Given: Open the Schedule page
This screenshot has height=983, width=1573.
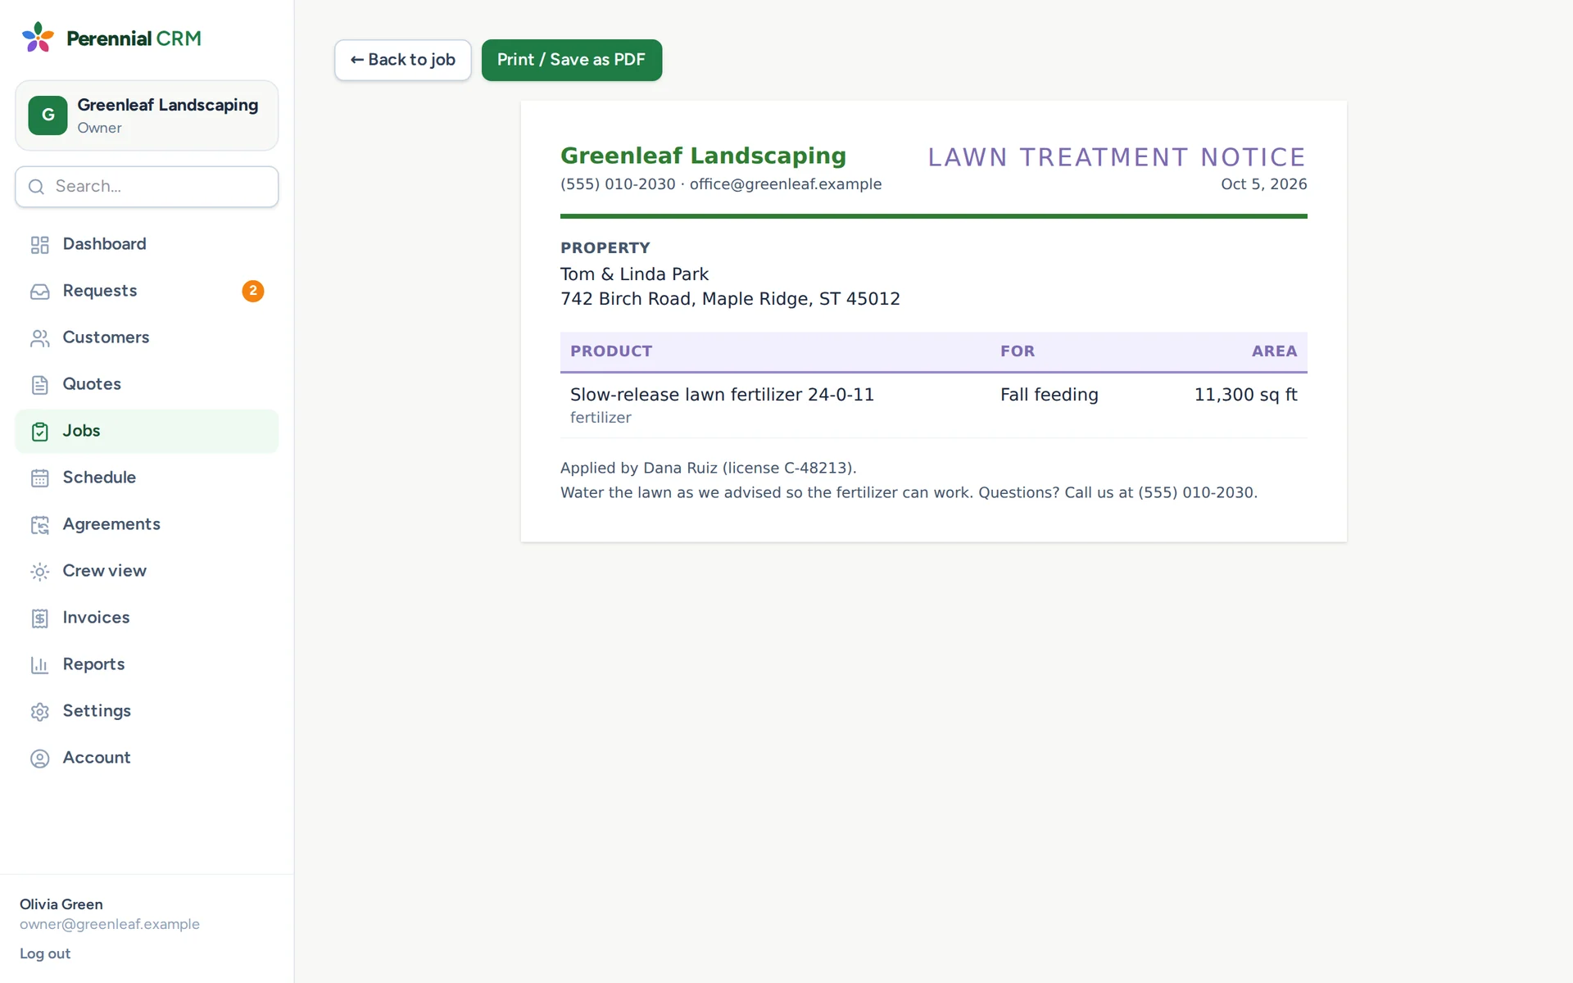Looking at the screenshot, I should [147, 478].
